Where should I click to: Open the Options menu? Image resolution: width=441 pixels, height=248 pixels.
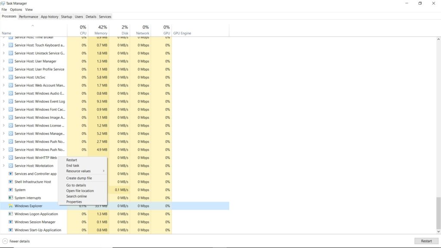tap(16, 9)
